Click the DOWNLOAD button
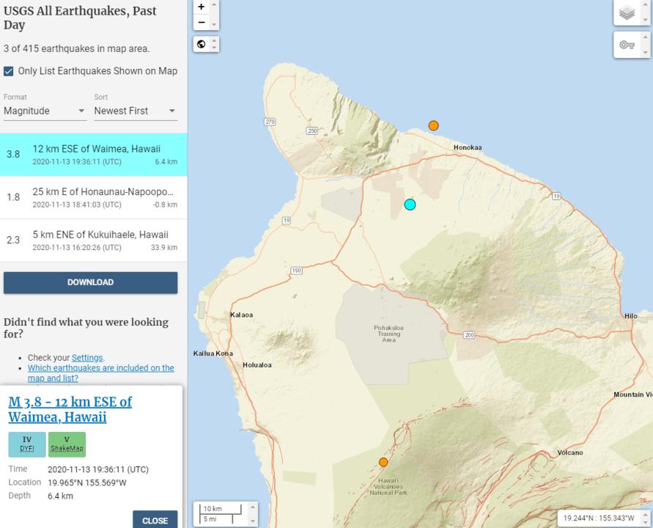653x528 pixels. click(90, 282)
